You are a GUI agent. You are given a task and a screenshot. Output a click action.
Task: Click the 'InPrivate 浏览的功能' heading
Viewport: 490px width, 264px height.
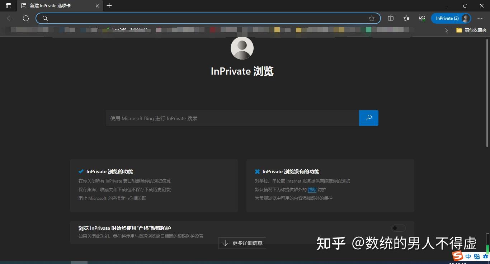pyautogui.click(x=110, y=171)
